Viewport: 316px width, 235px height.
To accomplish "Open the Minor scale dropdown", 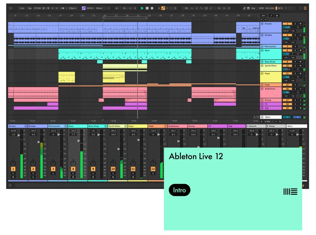I will coord(103,8).
